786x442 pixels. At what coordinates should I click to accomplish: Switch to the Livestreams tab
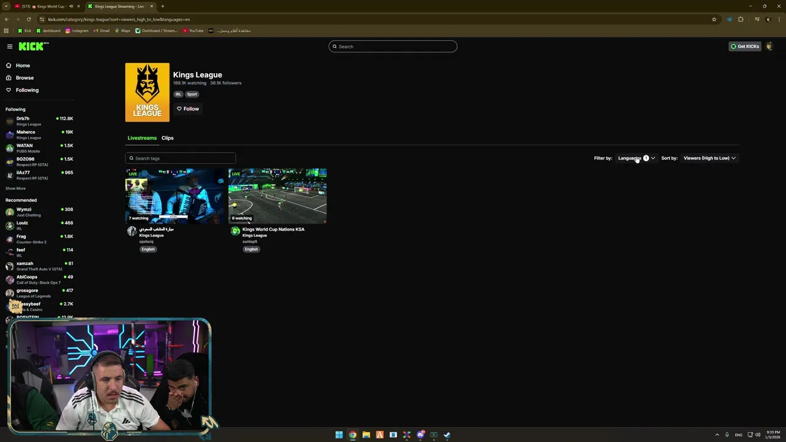pos(142,138)
